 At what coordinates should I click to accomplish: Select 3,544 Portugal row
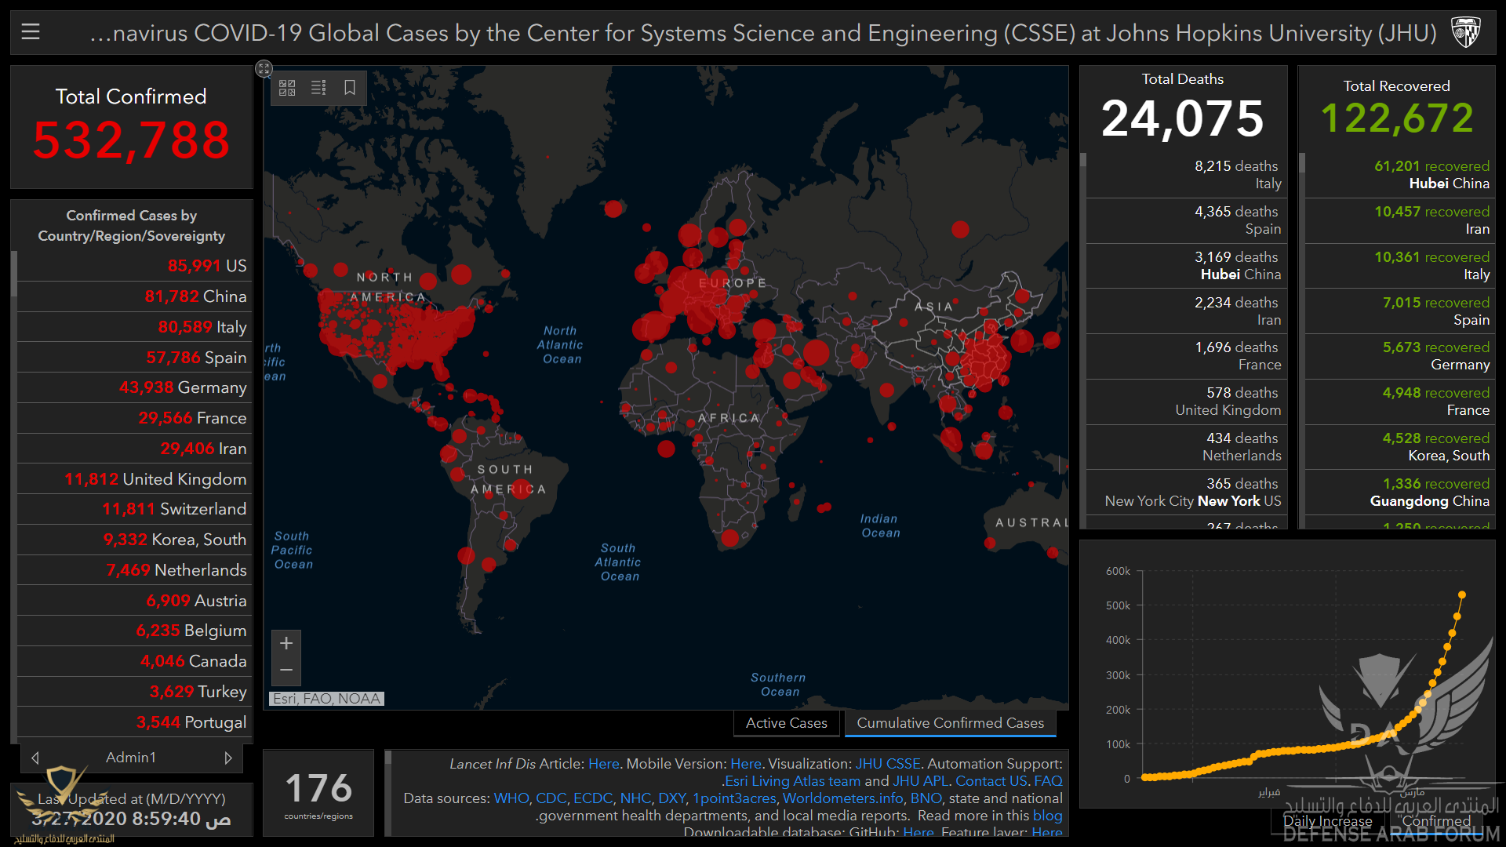pos(134,722)
